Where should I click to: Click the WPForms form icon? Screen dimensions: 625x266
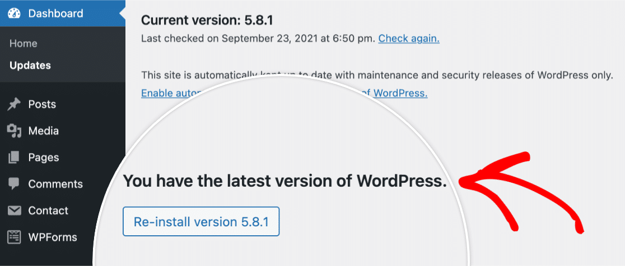click(15, 237)
